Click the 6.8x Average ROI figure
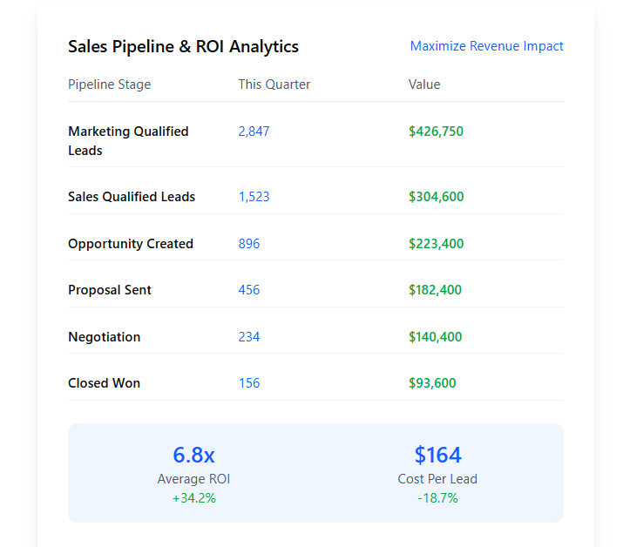This screenshot has width=630, height=547. click(x=193, y=455)
